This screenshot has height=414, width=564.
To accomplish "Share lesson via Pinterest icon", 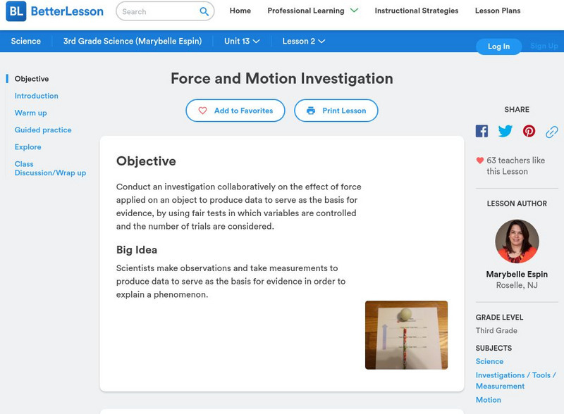I will point(529,131).
